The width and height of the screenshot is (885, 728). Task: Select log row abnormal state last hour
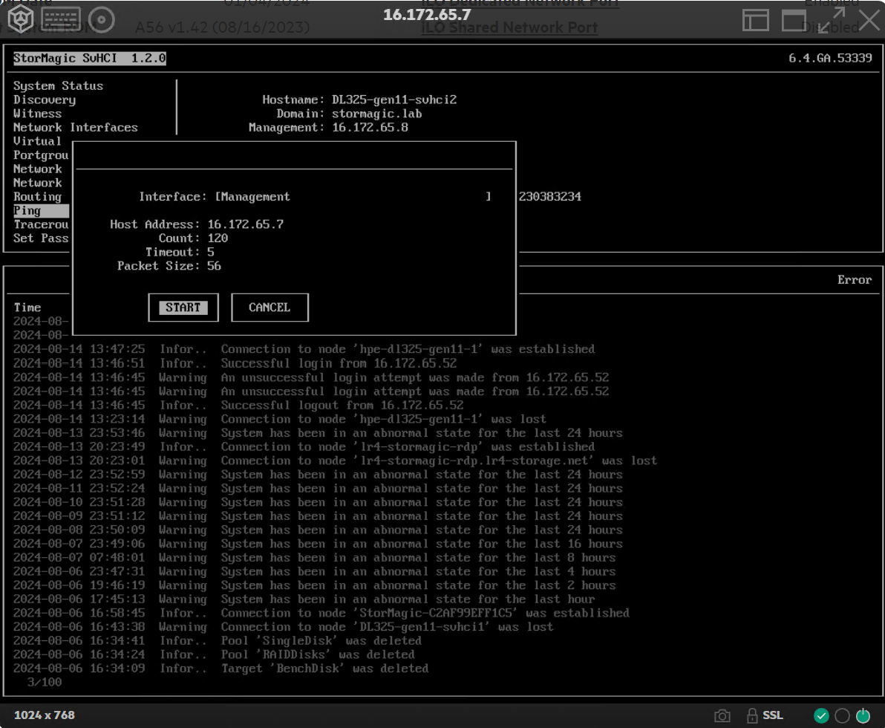[x=304, y=599]
